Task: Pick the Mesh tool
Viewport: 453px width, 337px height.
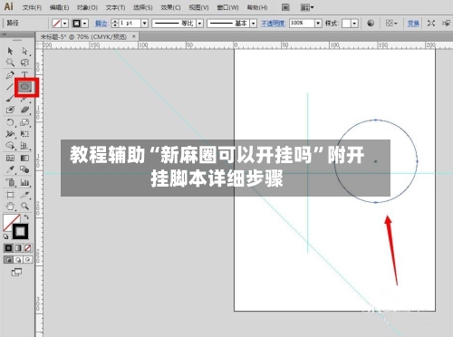Action: coord(10,158)
